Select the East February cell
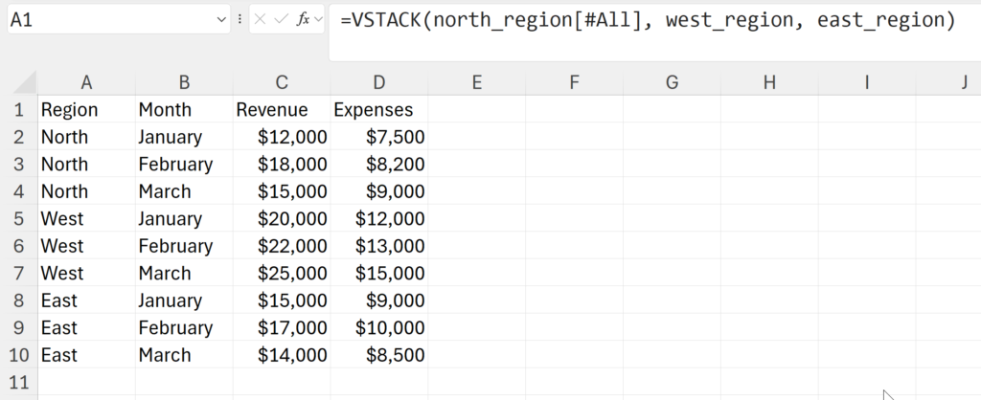The width and height of the screenshot is (981, 400). [184, 327]
